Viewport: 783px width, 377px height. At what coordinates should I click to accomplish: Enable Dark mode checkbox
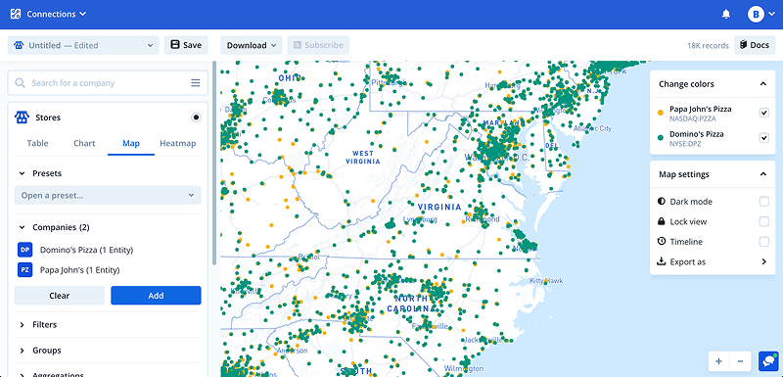click(764, 202)
